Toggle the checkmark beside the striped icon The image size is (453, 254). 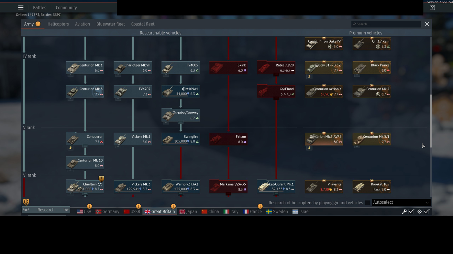pos(427,212)
